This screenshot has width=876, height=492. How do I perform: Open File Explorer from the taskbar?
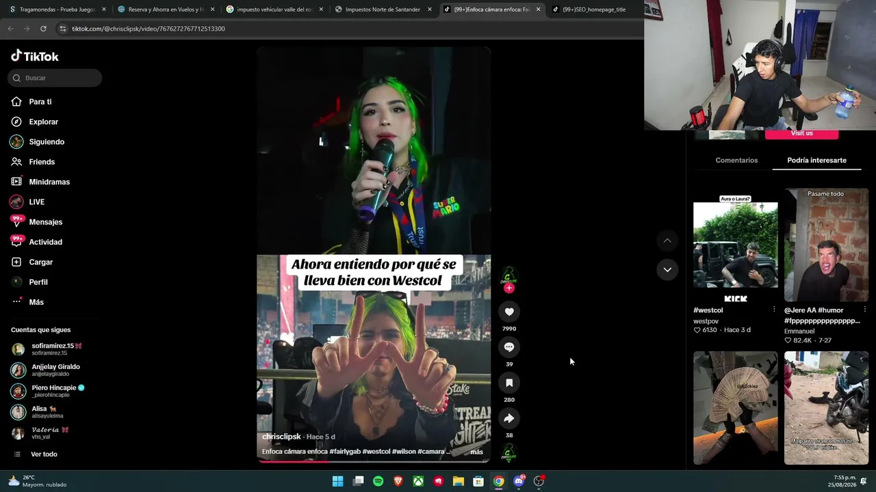point(459,481)
